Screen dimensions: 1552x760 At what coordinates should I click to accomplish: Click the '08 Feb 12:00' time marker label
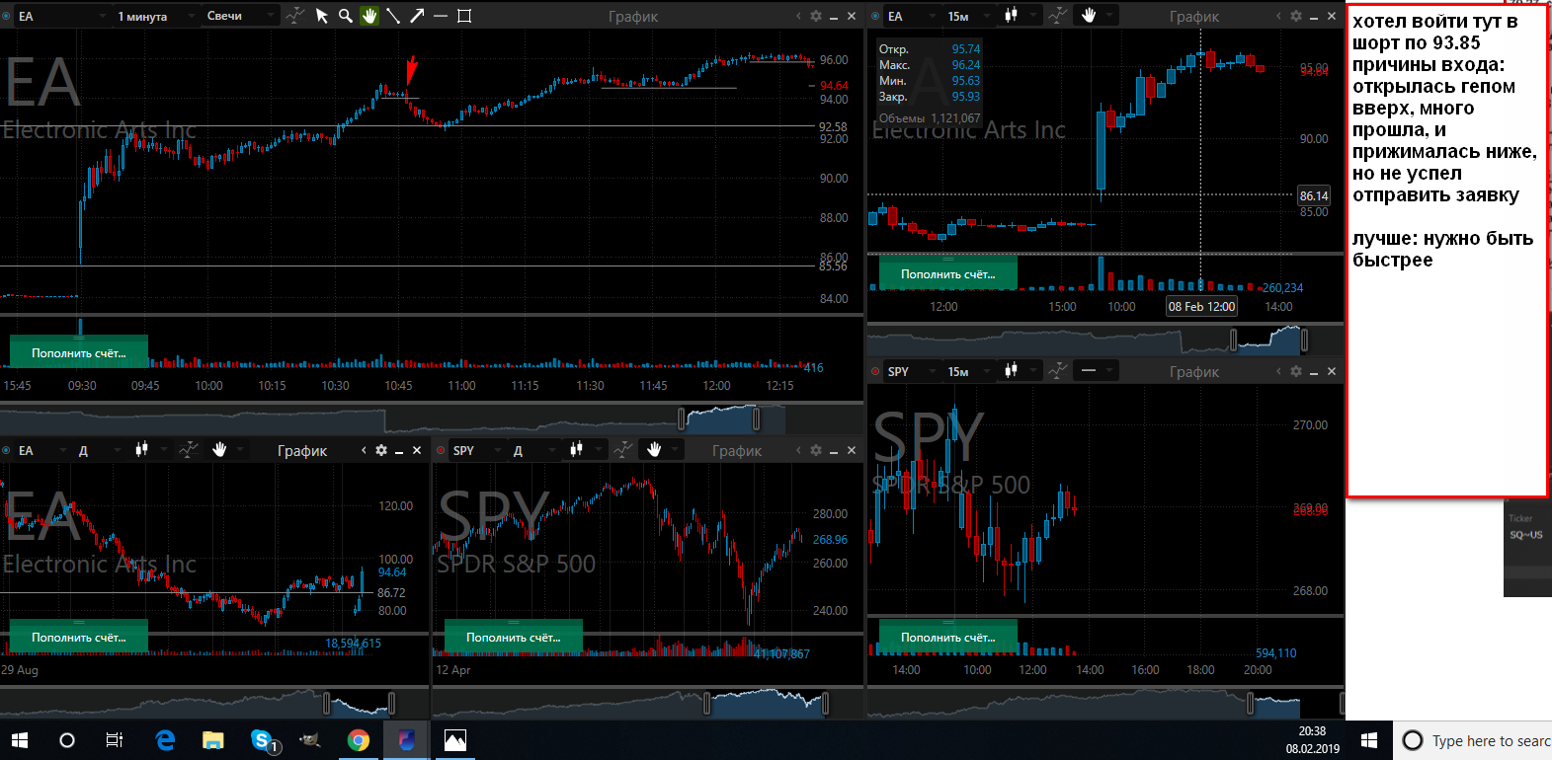(1201, 306)
